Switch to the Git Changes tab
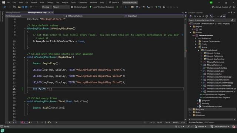237x133 pixels. 209,122
